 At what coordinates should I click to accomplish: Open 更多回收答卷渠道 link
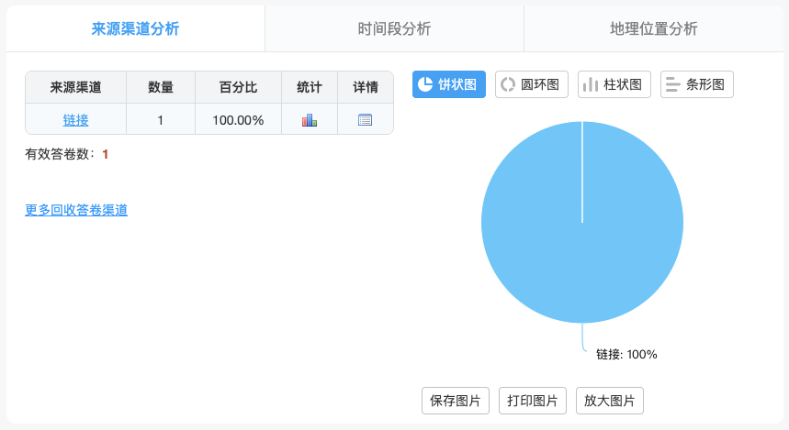click(x=76, y=210)
